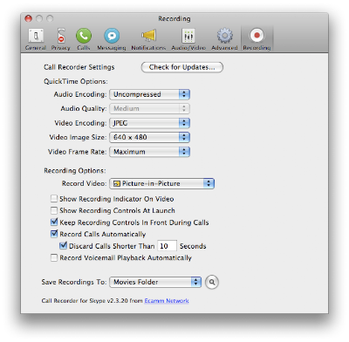Open the Notifications preferences pane

(148, 39)
